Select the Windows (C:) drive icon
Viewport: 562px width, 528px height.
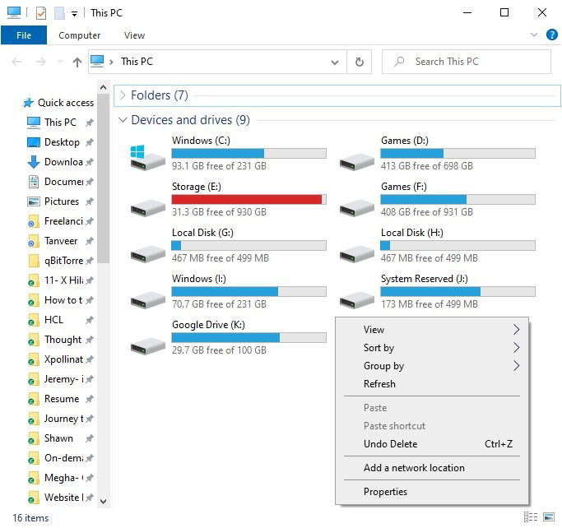point(147,157)
